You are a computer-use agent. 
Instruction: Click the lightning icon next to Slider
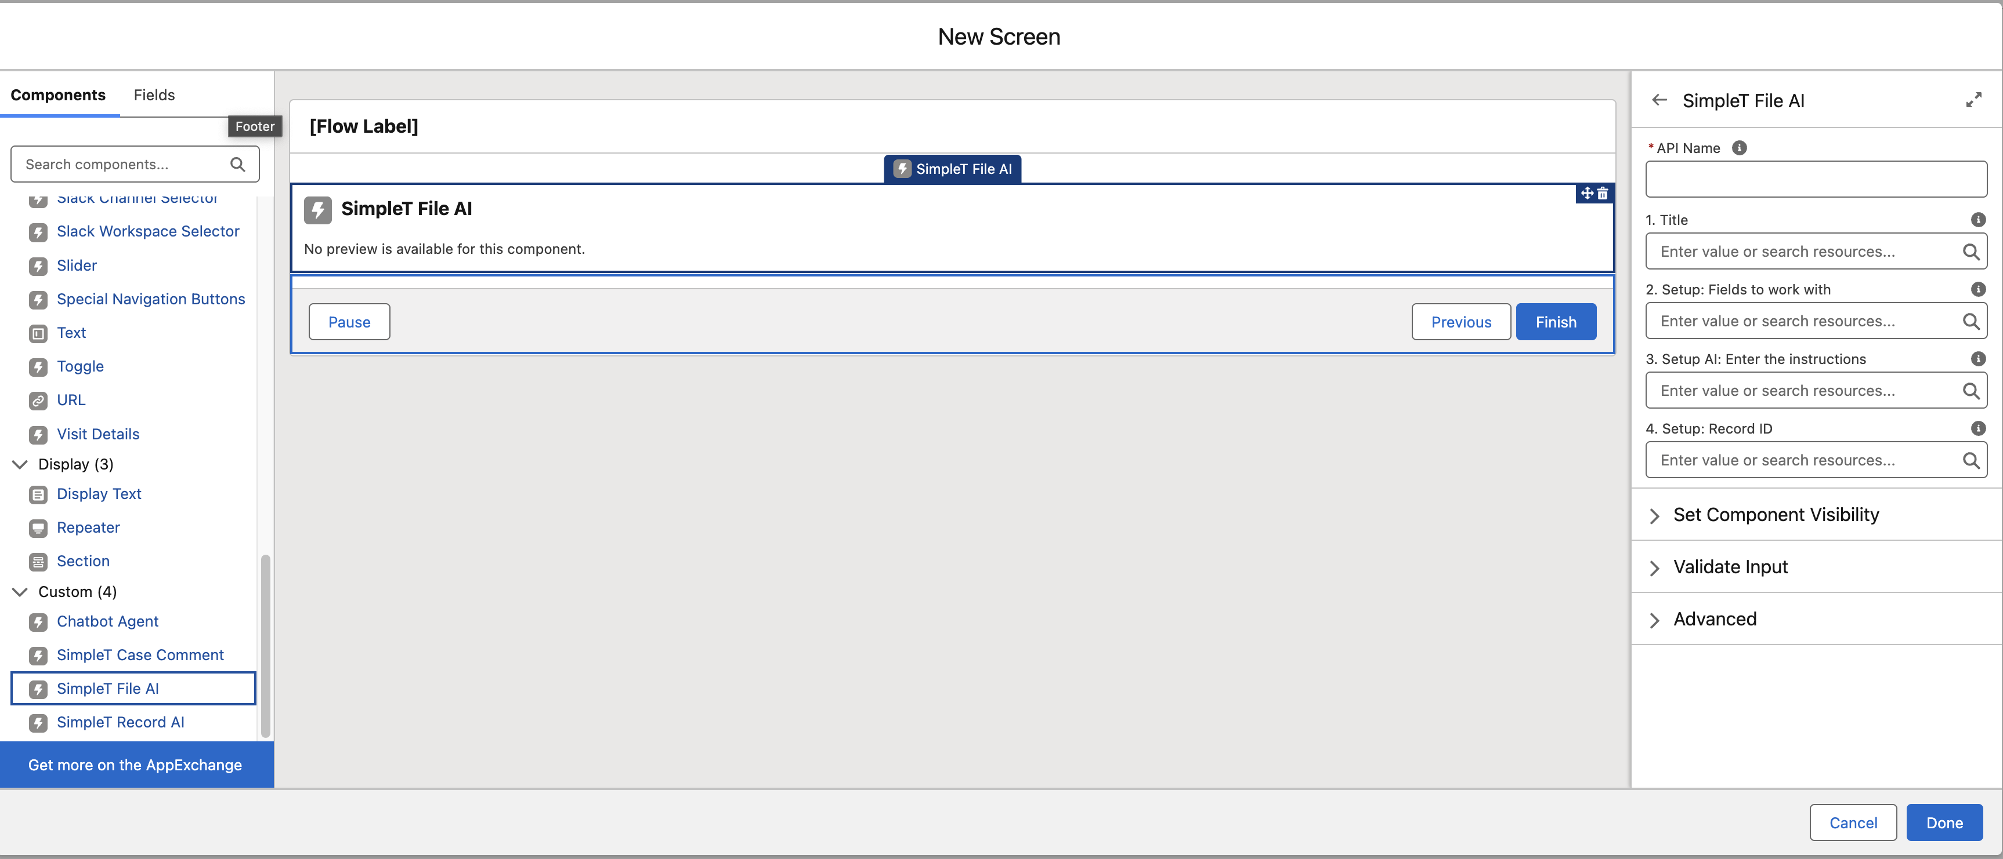[x=38, y=265]
